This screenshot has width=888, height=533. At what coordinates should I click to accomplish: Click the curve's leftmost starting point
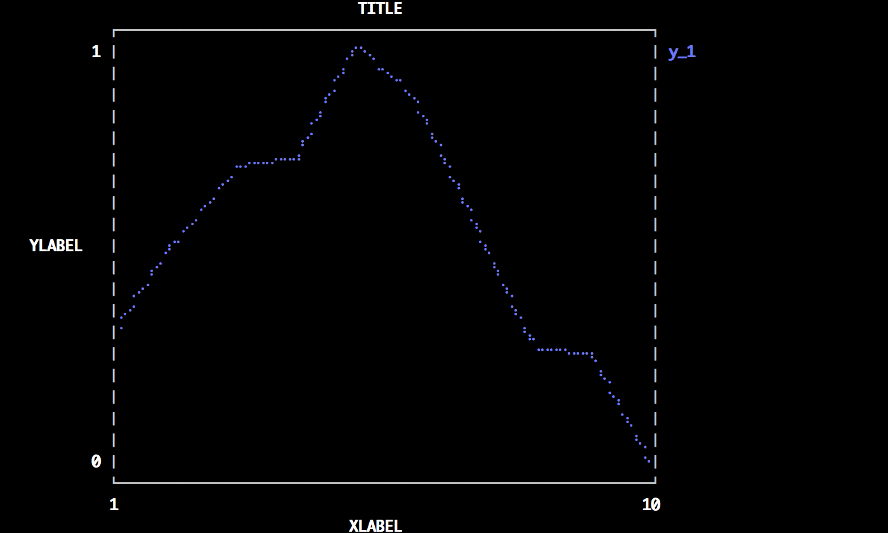pyautogui.click(x=121, y=327)
